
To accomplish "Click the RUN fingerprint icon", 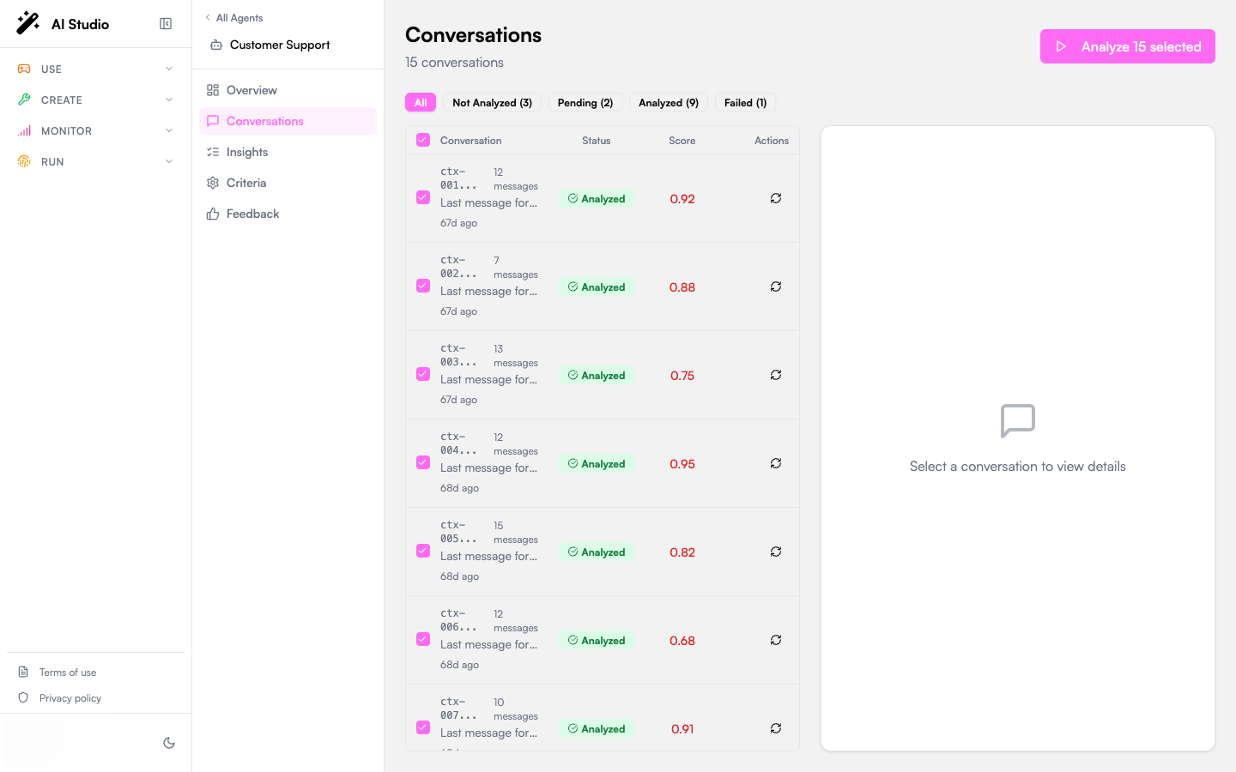I will click(x=24, y=161).
